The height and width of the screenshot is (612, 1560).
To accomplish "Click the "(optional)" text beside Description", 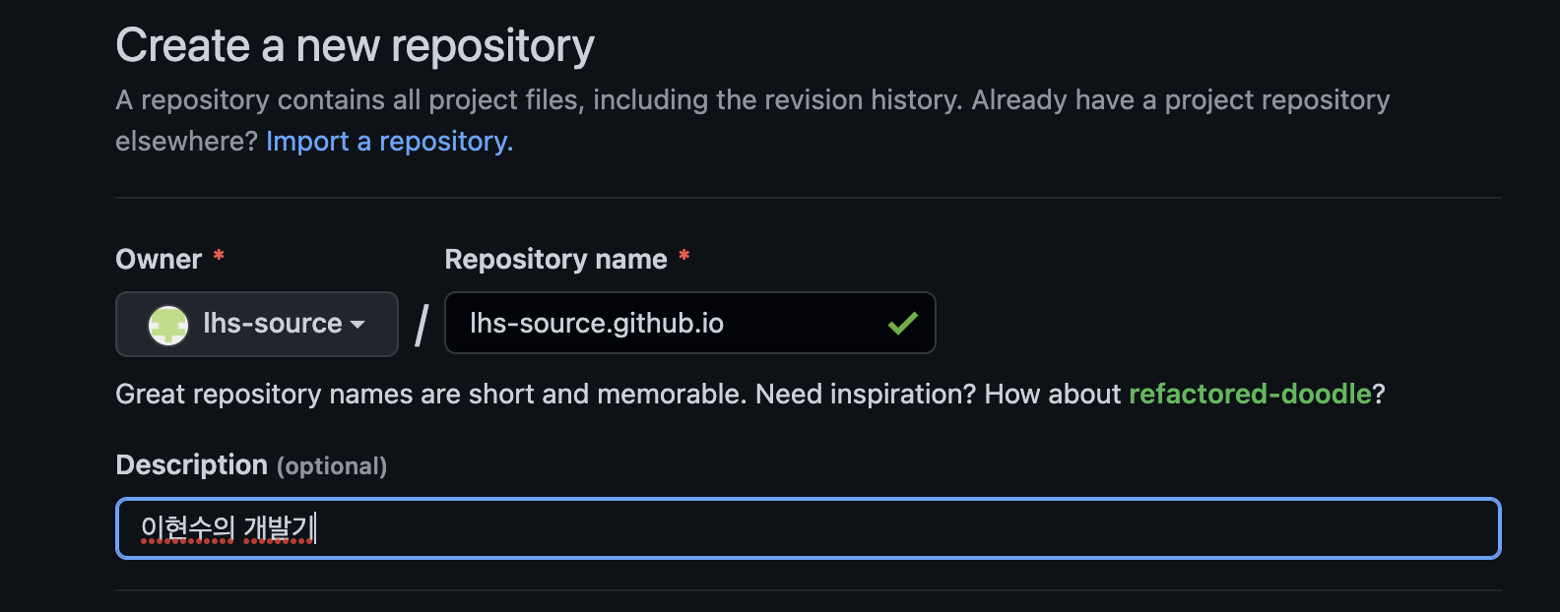I will coord(332,466).
